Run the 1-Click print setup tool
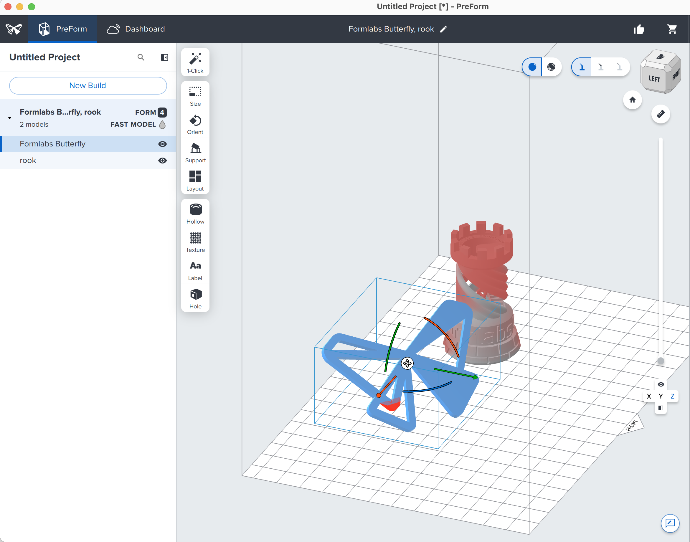This screenshot has height=542, width=690. tap(195, 62)
